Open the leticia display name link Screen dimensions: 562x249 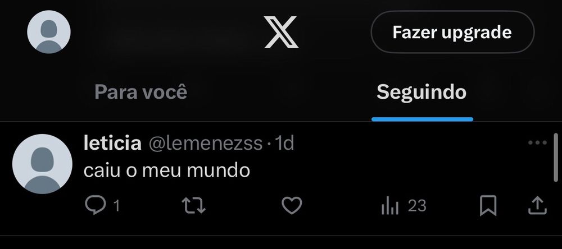pyautogui.click(x=112, y=144)
